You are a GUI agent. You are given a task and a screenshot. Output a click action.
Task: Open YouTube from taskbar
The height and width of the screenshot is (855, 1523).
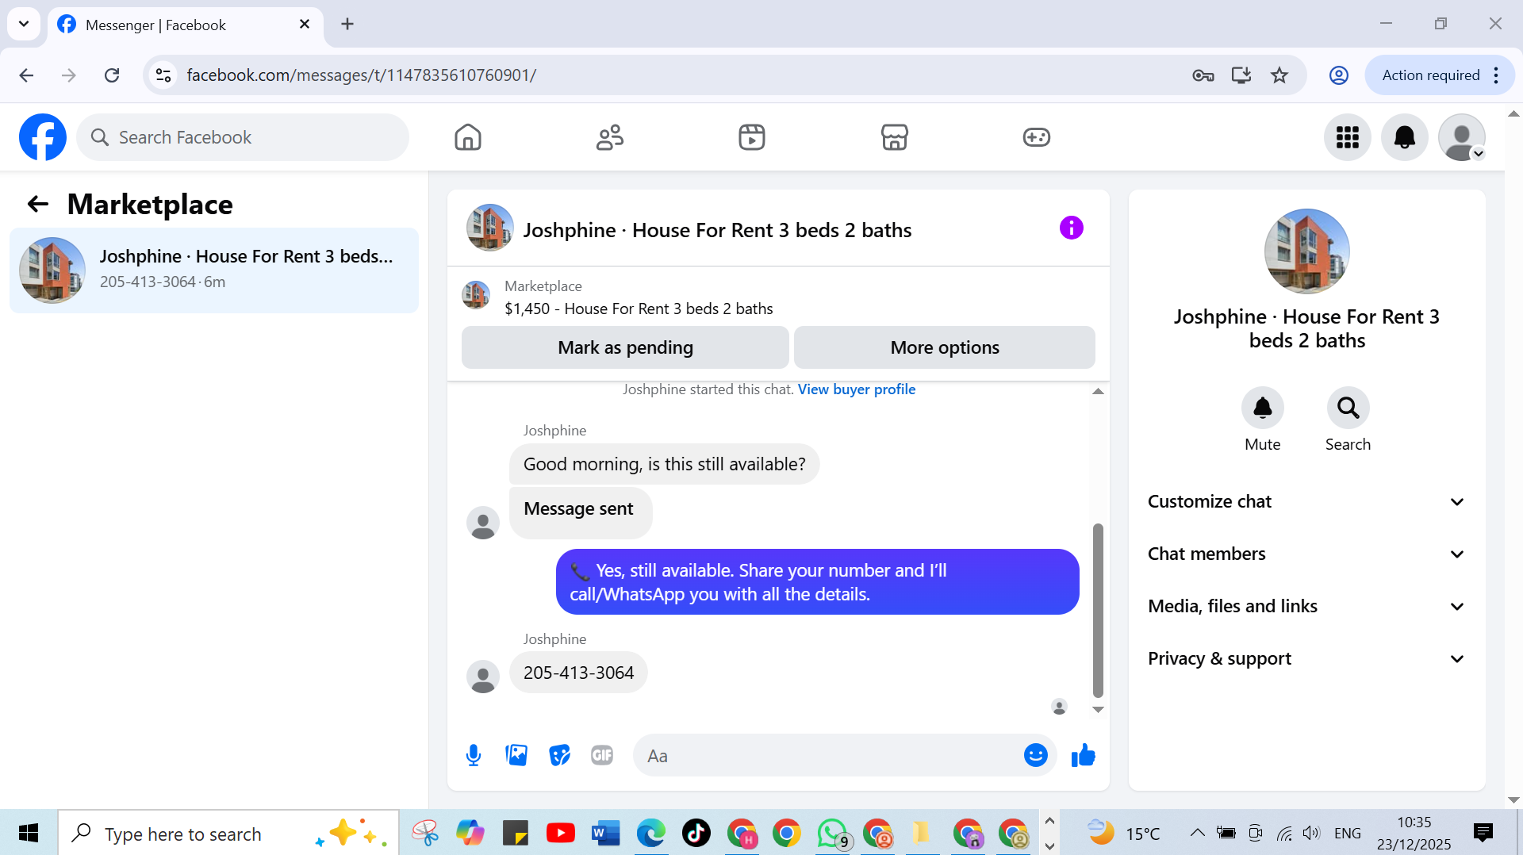pyautogui.click(x=560, y=834)
